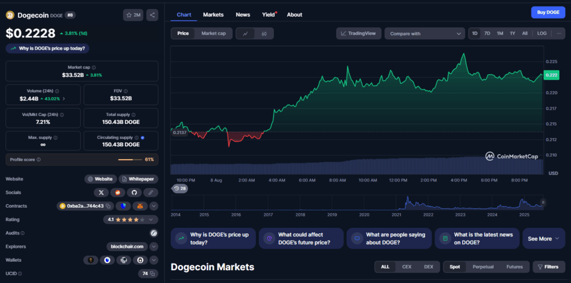The image size is (571, 283).
Task: Open the Yield tab
Action: (269, 15)
